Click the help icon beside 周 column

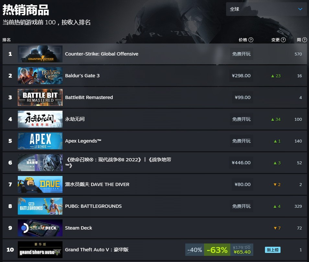click(x=304, y=40)
